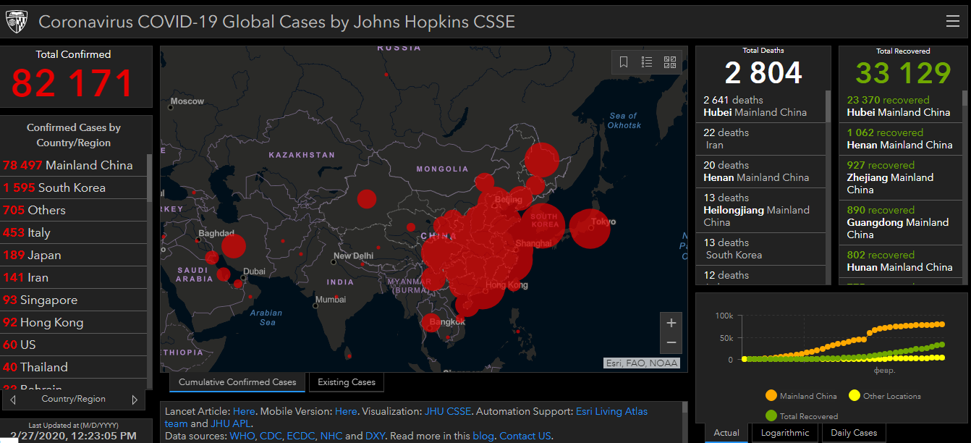Open the CDC data source link

coord(269,436)
